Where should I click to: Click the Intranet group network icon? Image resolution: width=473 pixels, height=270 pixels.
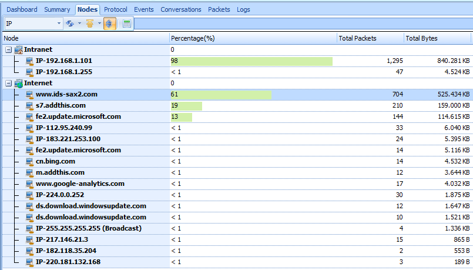click(18, 49)
